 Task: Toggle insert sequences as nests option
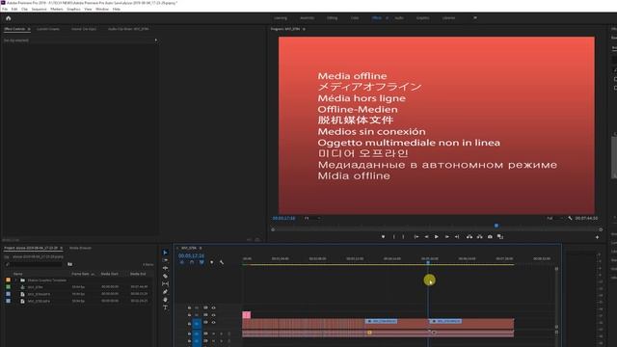coord(182,262)
